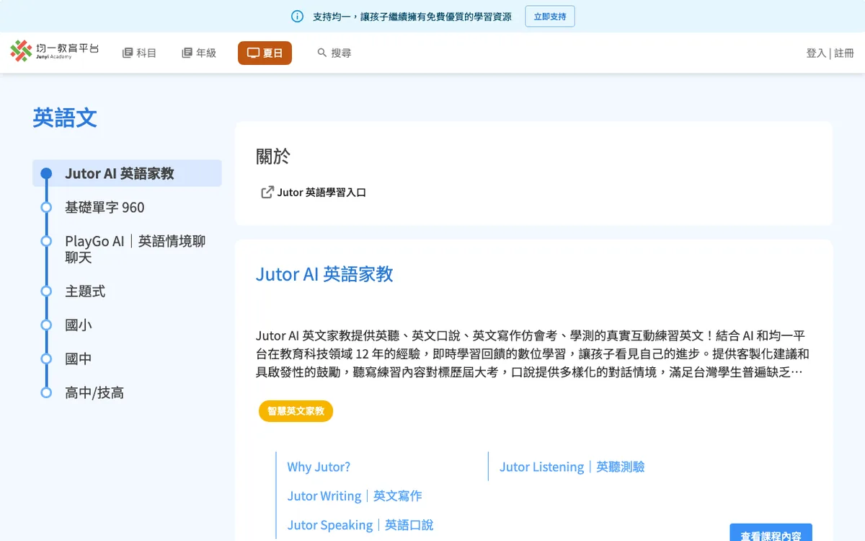Click the 科目 menu book icon
865x541 pixels.
point(128,53)
